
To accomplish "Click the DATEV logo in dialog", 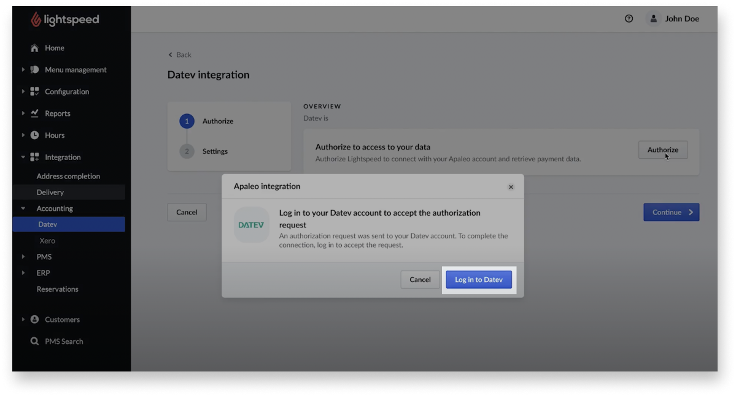I will pos(251,225).
